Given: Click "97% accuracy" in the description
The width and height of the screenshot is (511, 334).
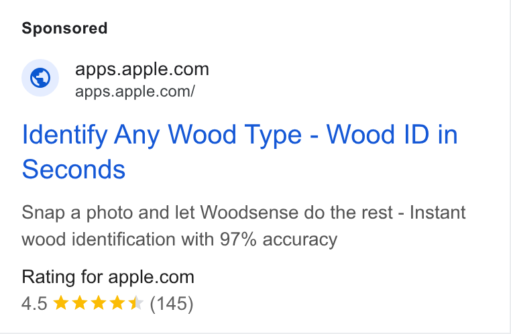Looking at the screenshot, I should pyautogui.click(x=278, y=239).
